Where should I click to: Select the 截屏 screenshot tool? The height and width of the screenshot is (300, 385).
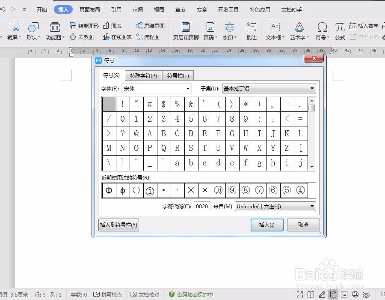13,31
